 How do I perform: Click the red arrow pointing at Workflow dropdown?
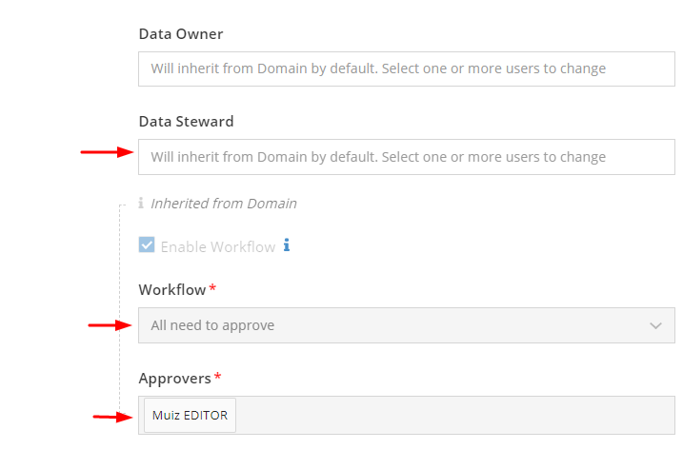click(110, 325)
